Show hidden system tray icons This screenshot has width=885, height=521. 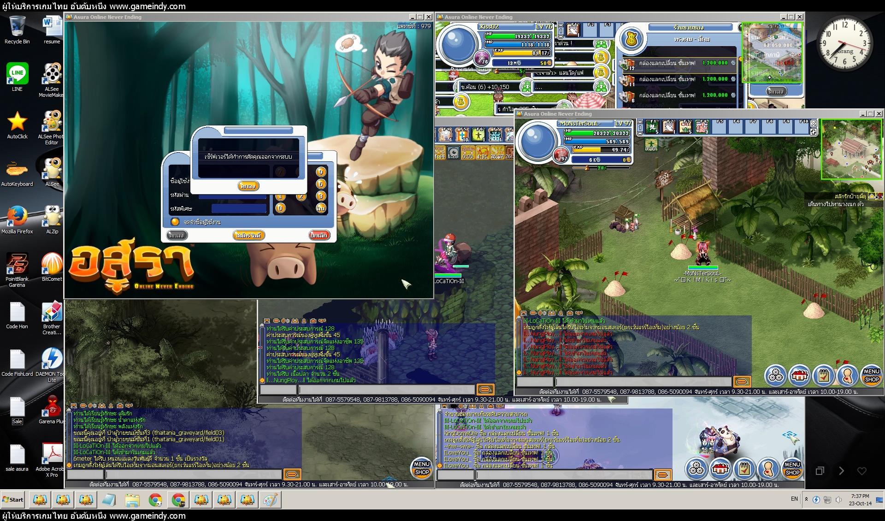806,499
